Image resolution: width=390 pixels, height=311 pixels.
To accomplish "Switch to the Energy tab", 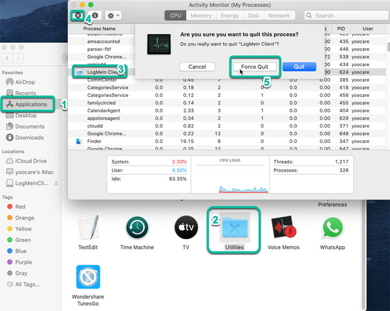I will 229,15.
